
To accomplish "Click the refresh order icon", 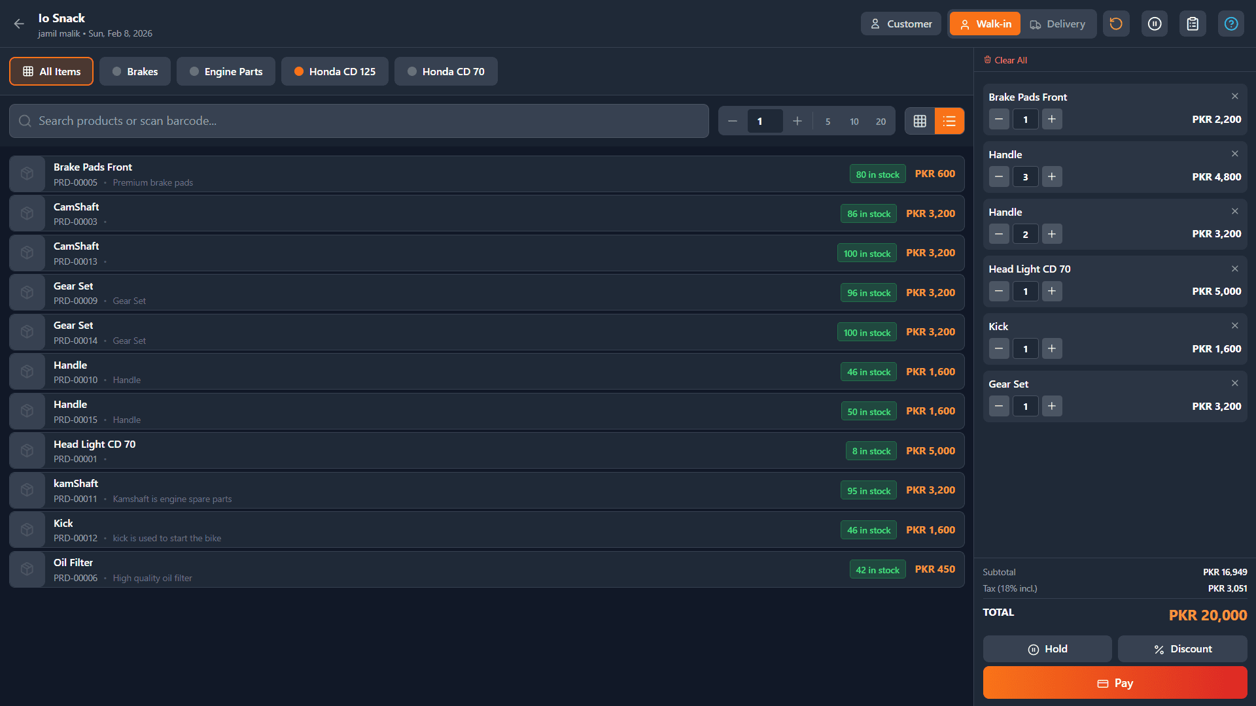I will coord(1116,24).
